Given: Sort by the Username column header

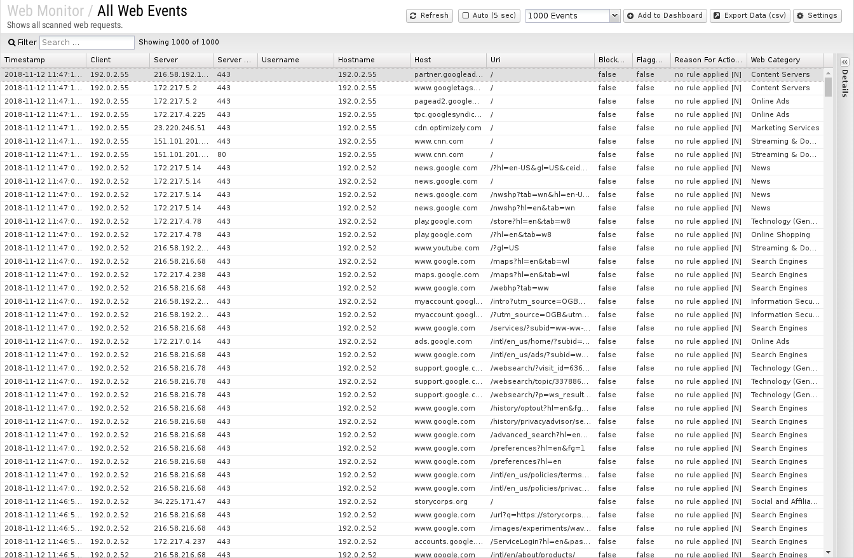Looking at the screenshot, I should pos(295,60).
